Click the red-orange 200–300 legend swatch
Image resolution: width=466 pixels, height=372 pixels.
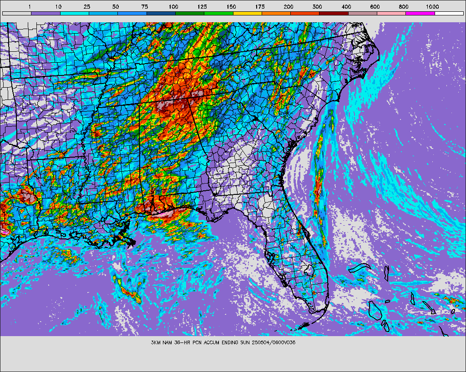305,13
